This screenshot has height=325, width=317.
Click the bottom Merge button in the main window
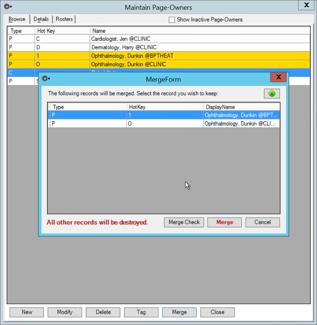[179, 312]
